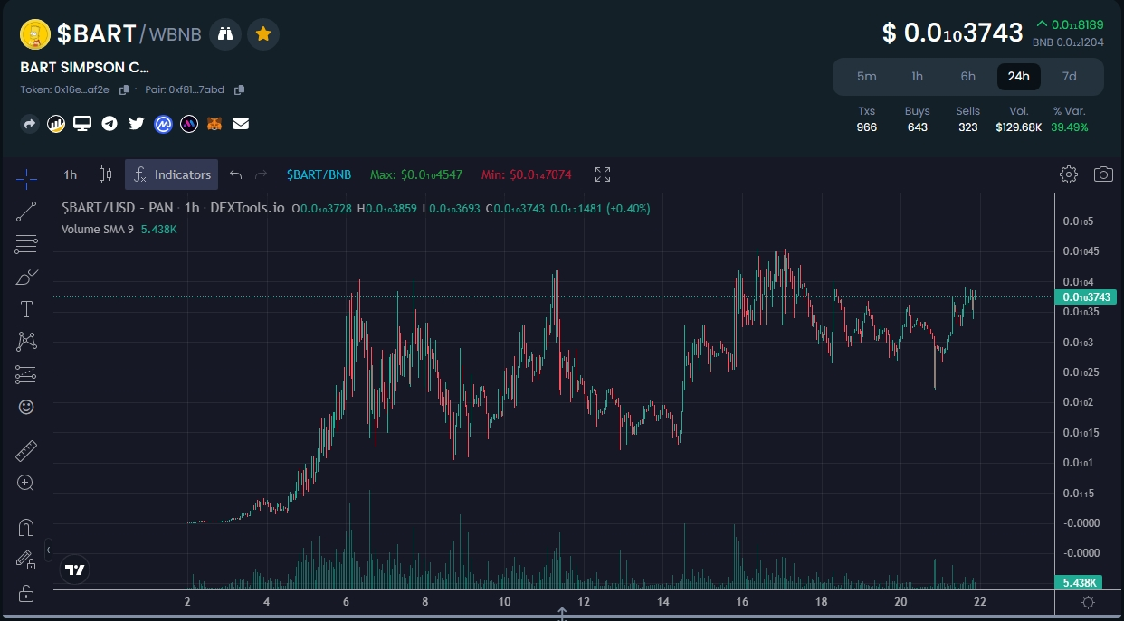Viewport: 1124px width, 621px height.
Task: Click the Min: $0.0₁₄7074 label
Action: pyautogui.click(x=527, y=174)
